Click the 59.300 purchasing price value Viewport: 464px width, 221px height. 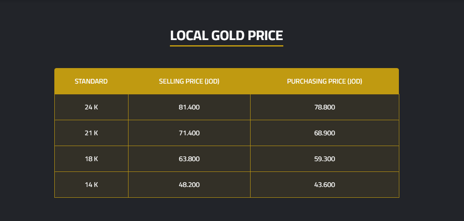324,159
